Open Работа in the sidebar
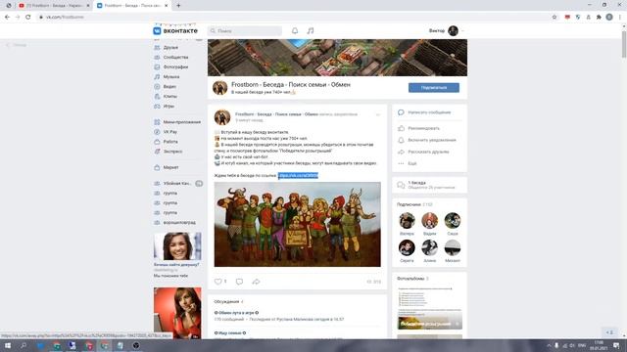 170,142
